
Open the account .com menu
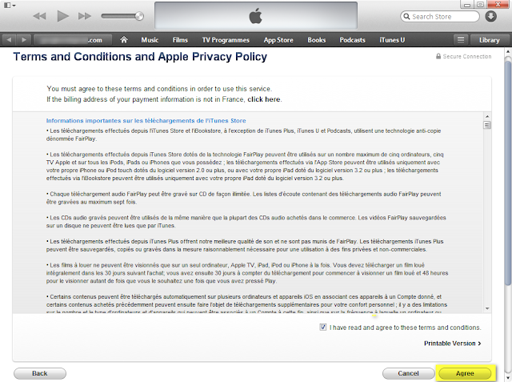coord(73,40)
